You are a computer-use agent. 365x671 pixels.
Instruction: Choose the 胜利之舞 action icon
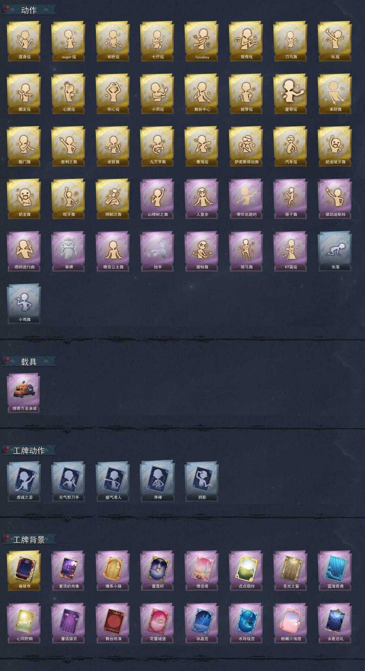click(68, 146)
